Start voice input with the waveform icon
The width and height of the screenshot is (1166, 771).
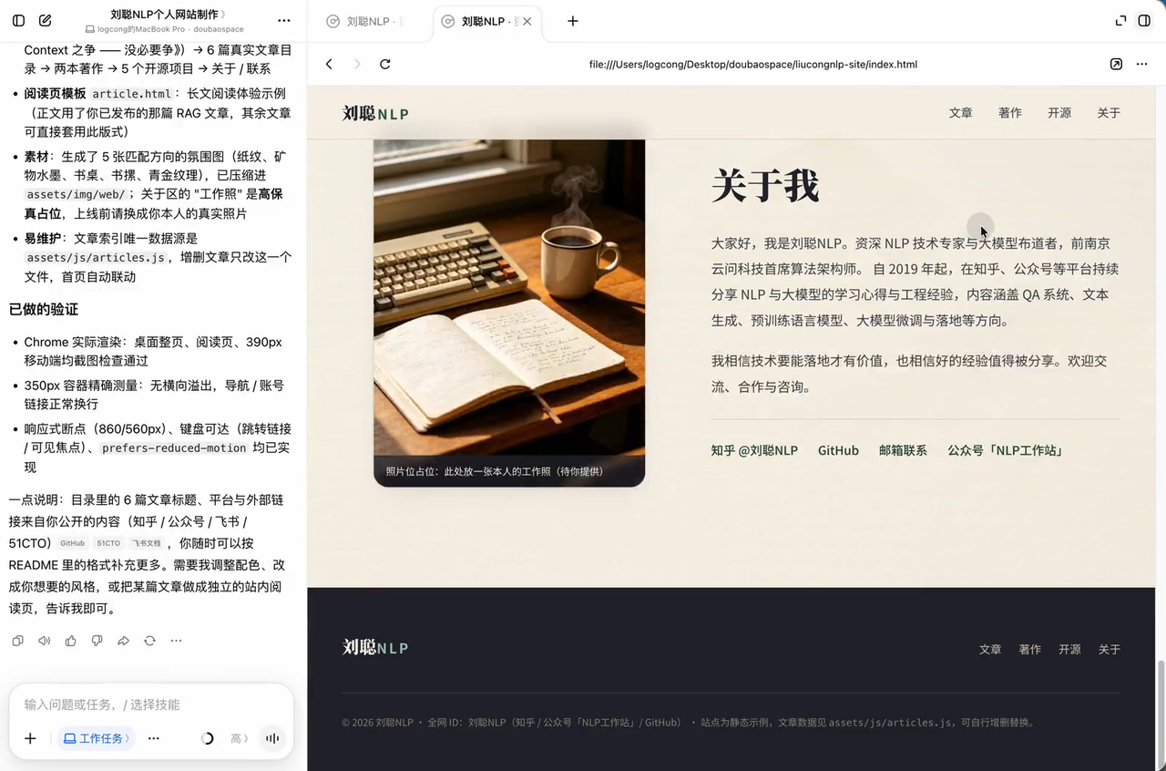tap(271, 738)
